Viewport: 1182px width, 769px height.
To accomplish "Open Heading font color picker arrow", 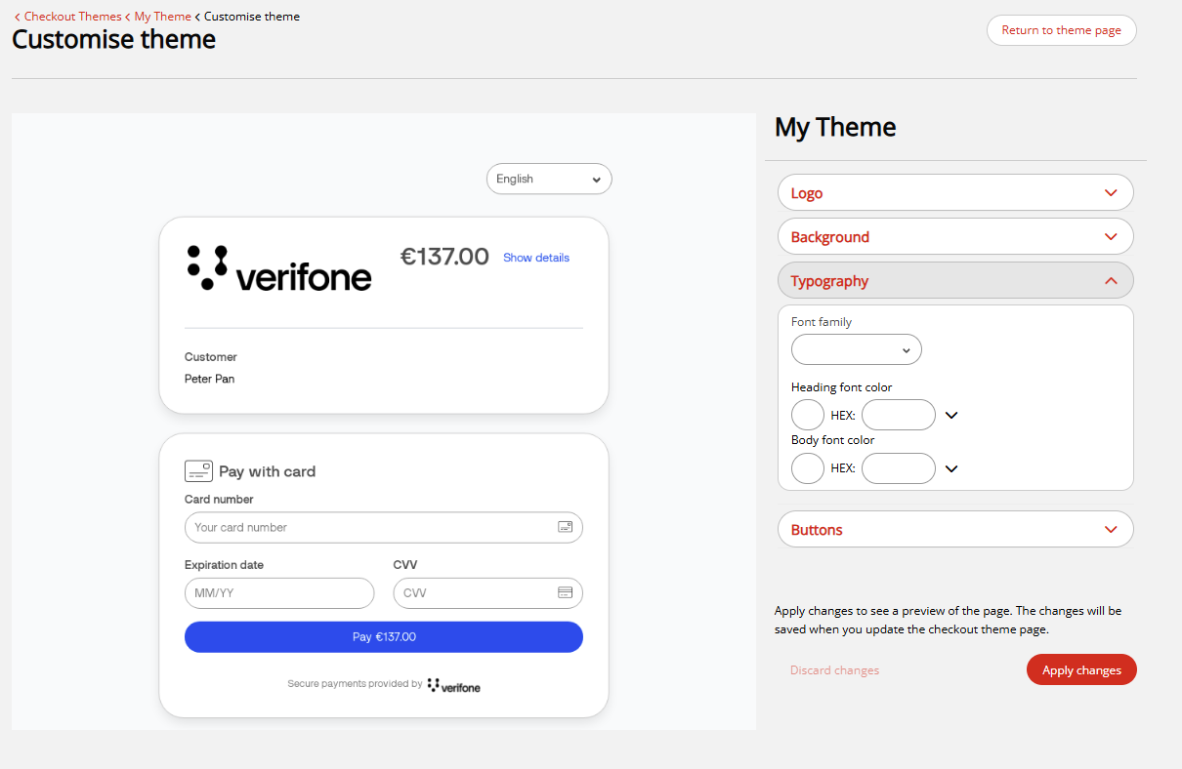I will [952, 415].
